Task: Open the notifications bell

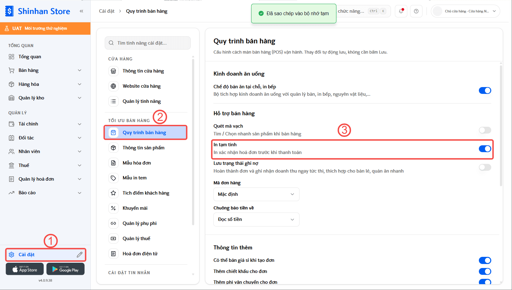Action: tap(401, 11)
